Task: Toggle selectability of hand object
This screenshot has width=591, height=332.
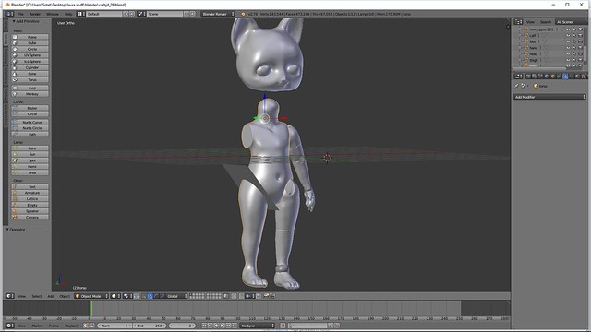Action: [574, 48]
